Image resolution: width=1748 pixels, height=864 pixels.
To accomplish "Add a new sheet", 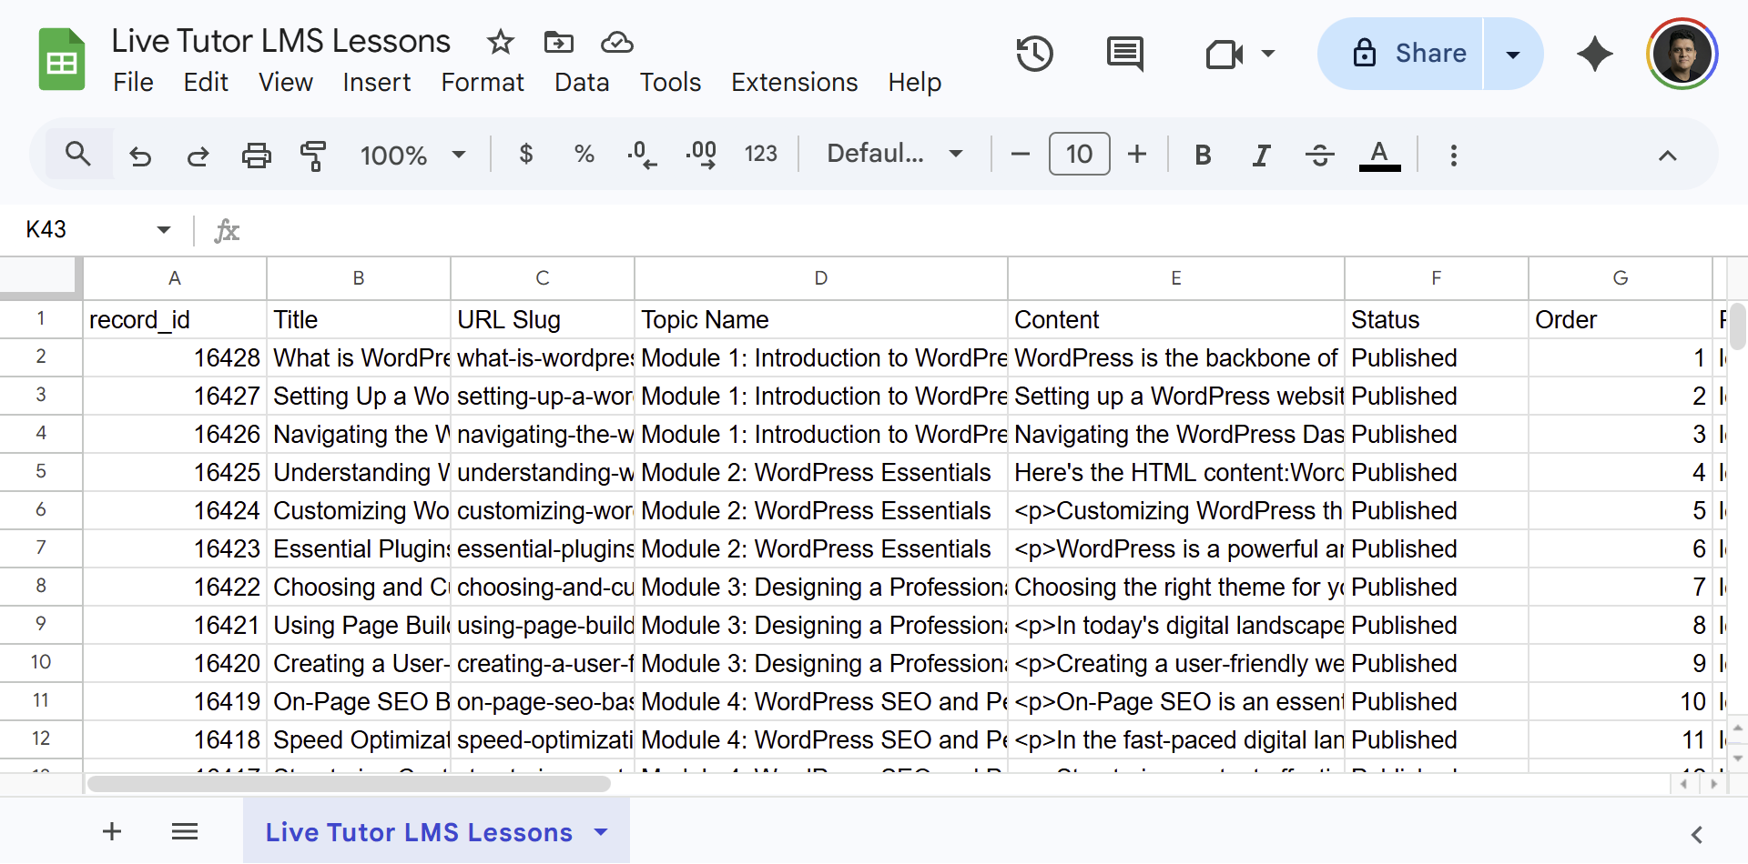I will tap(111, 830).
